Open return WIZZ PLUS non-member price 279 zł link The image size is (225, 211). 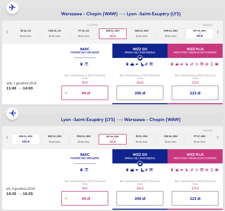click(195, 188)
